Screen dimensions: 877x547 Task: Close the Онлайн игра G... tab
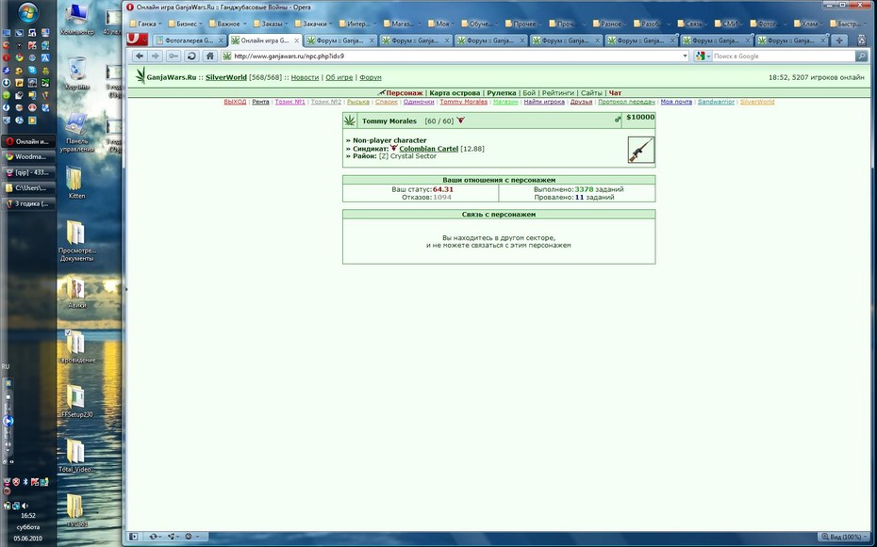pos(296,40)
